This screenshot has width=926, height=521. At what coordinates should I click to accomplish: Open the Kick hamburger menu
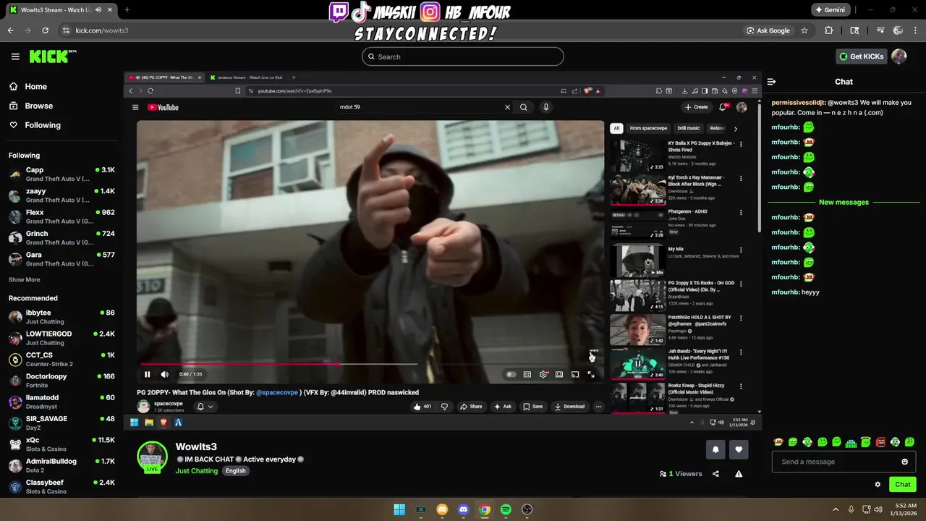pyautogui.click(x=15, y=56)
